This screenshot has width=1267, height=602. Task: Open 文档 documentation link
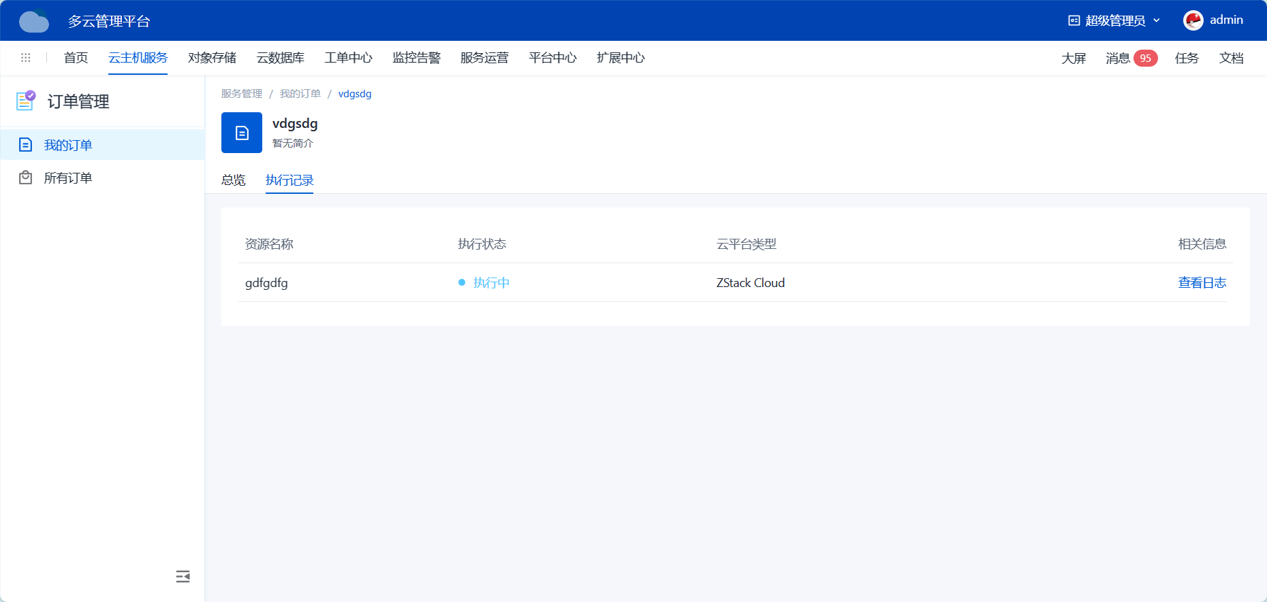[1231, 58]
